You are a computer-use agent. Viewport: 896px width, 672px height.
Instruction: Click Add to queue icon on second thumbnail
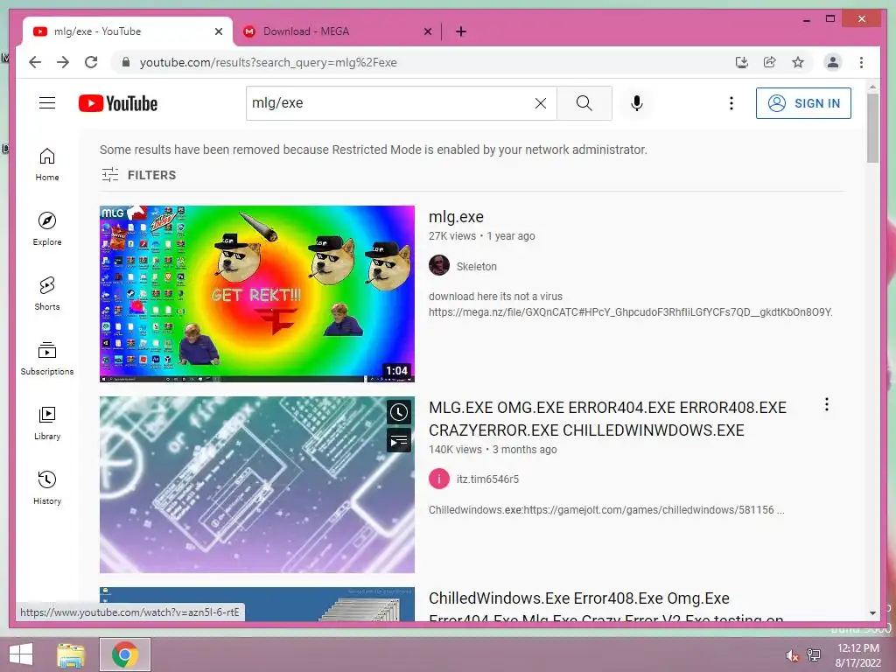click(x=399, y=441)
